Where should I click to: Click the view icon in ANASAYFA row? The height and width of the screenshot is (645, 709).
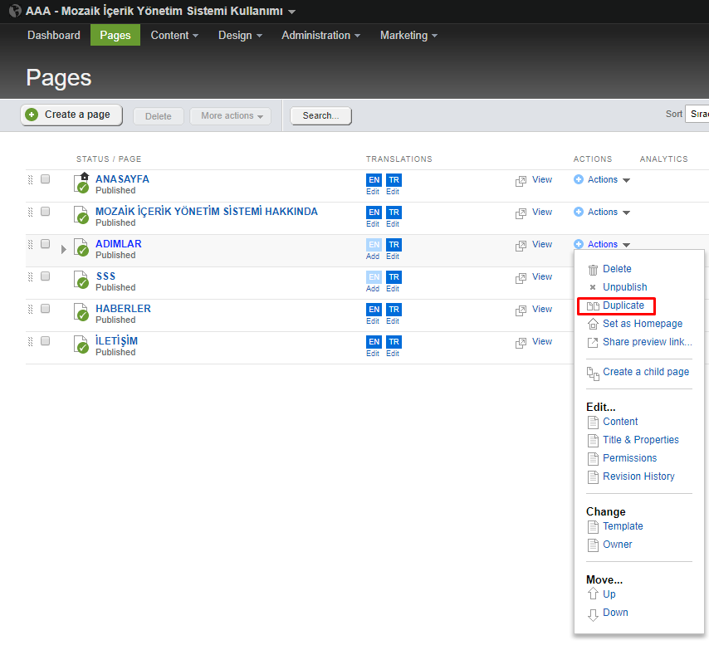(521, 181)
